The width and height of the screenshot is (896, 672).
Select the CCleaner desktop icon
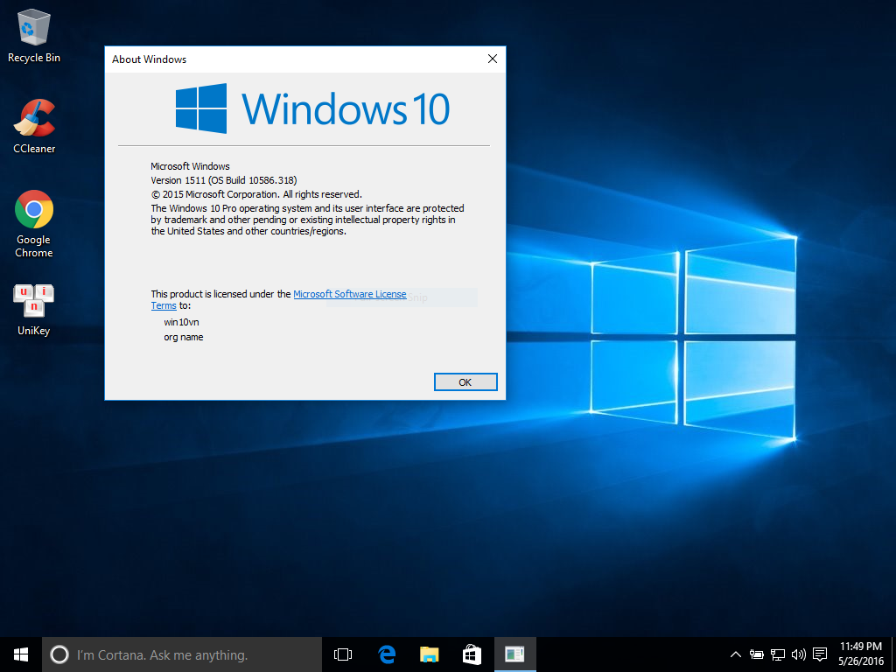34,126
